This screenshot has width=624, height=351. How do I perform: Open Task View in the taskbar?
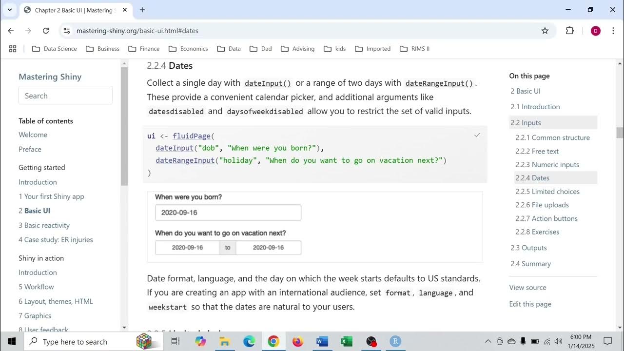coord(175,341)
